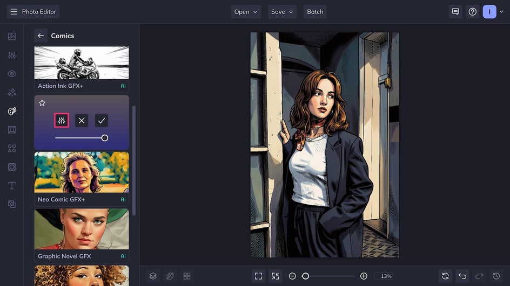Click the Comics category title

63,36
